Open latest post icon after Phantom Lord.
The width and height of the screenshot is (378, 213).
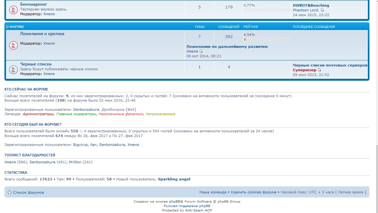click(322, 10)
